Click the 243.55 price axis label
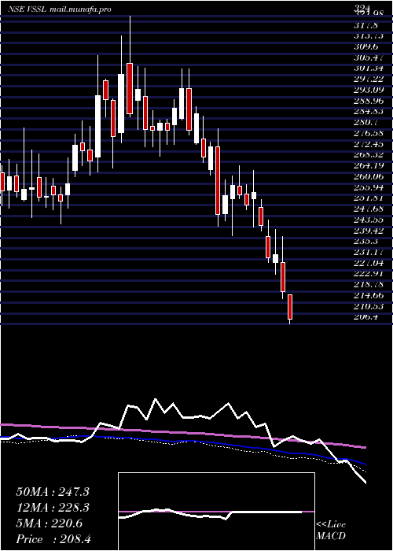Image resolution: width=393 pixels, height=551 pixels. pyautogui.click(x=369, y=220)
